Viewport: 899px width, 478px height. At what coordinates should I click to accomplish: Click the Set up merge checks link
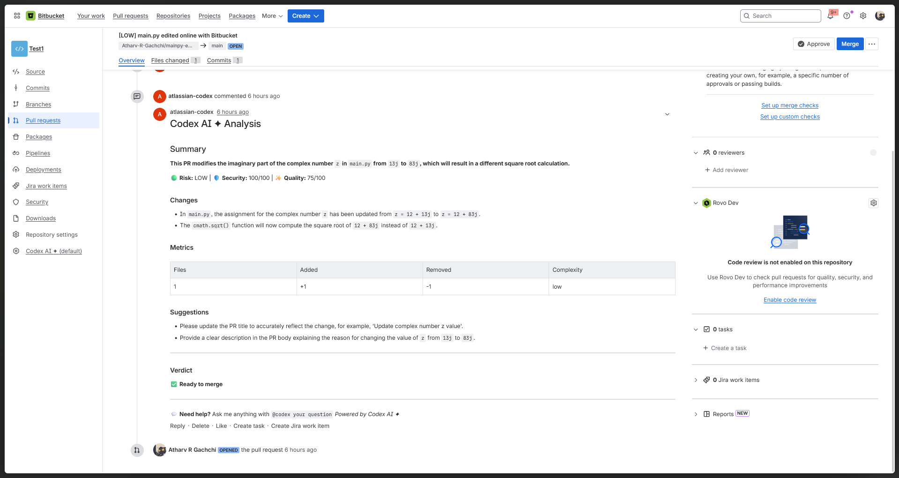point(790,105)
